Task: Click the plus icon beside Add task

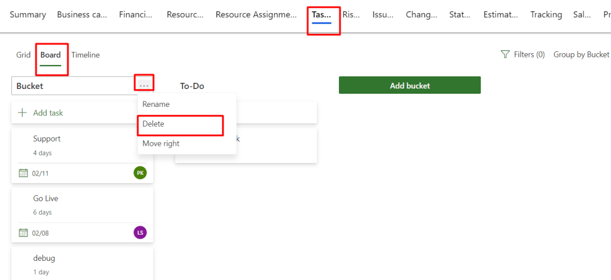Action: tap(23, 113)
